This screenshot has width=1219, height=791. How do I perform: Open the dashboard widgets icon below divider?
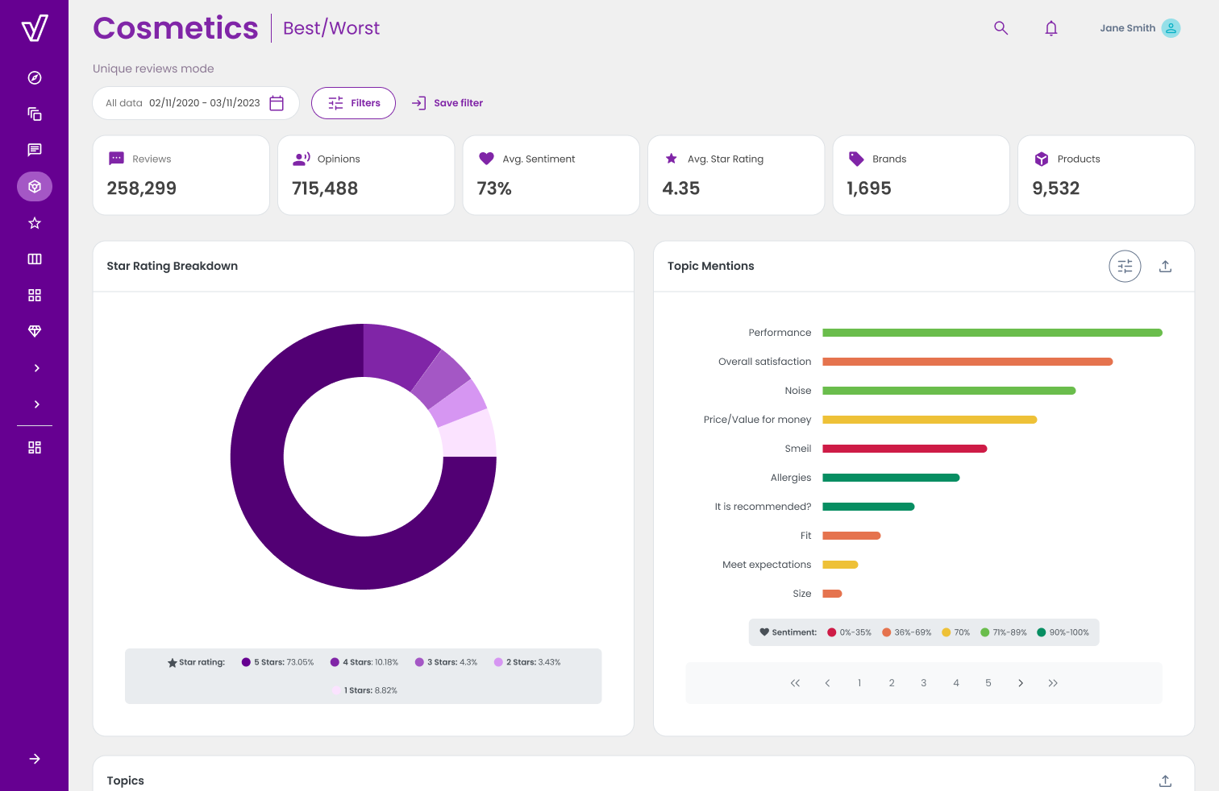pyautogui.click(x=35, y=448)
